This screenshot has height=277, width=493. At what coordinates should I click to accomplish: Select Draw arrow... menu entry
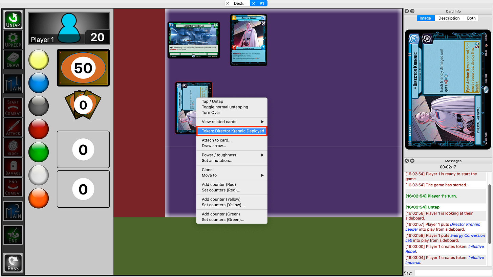(232, 146)
